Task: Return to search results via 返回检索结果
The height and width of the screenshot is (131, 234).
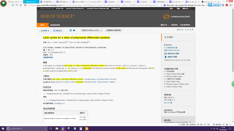Action: click(x=55, y=25)
